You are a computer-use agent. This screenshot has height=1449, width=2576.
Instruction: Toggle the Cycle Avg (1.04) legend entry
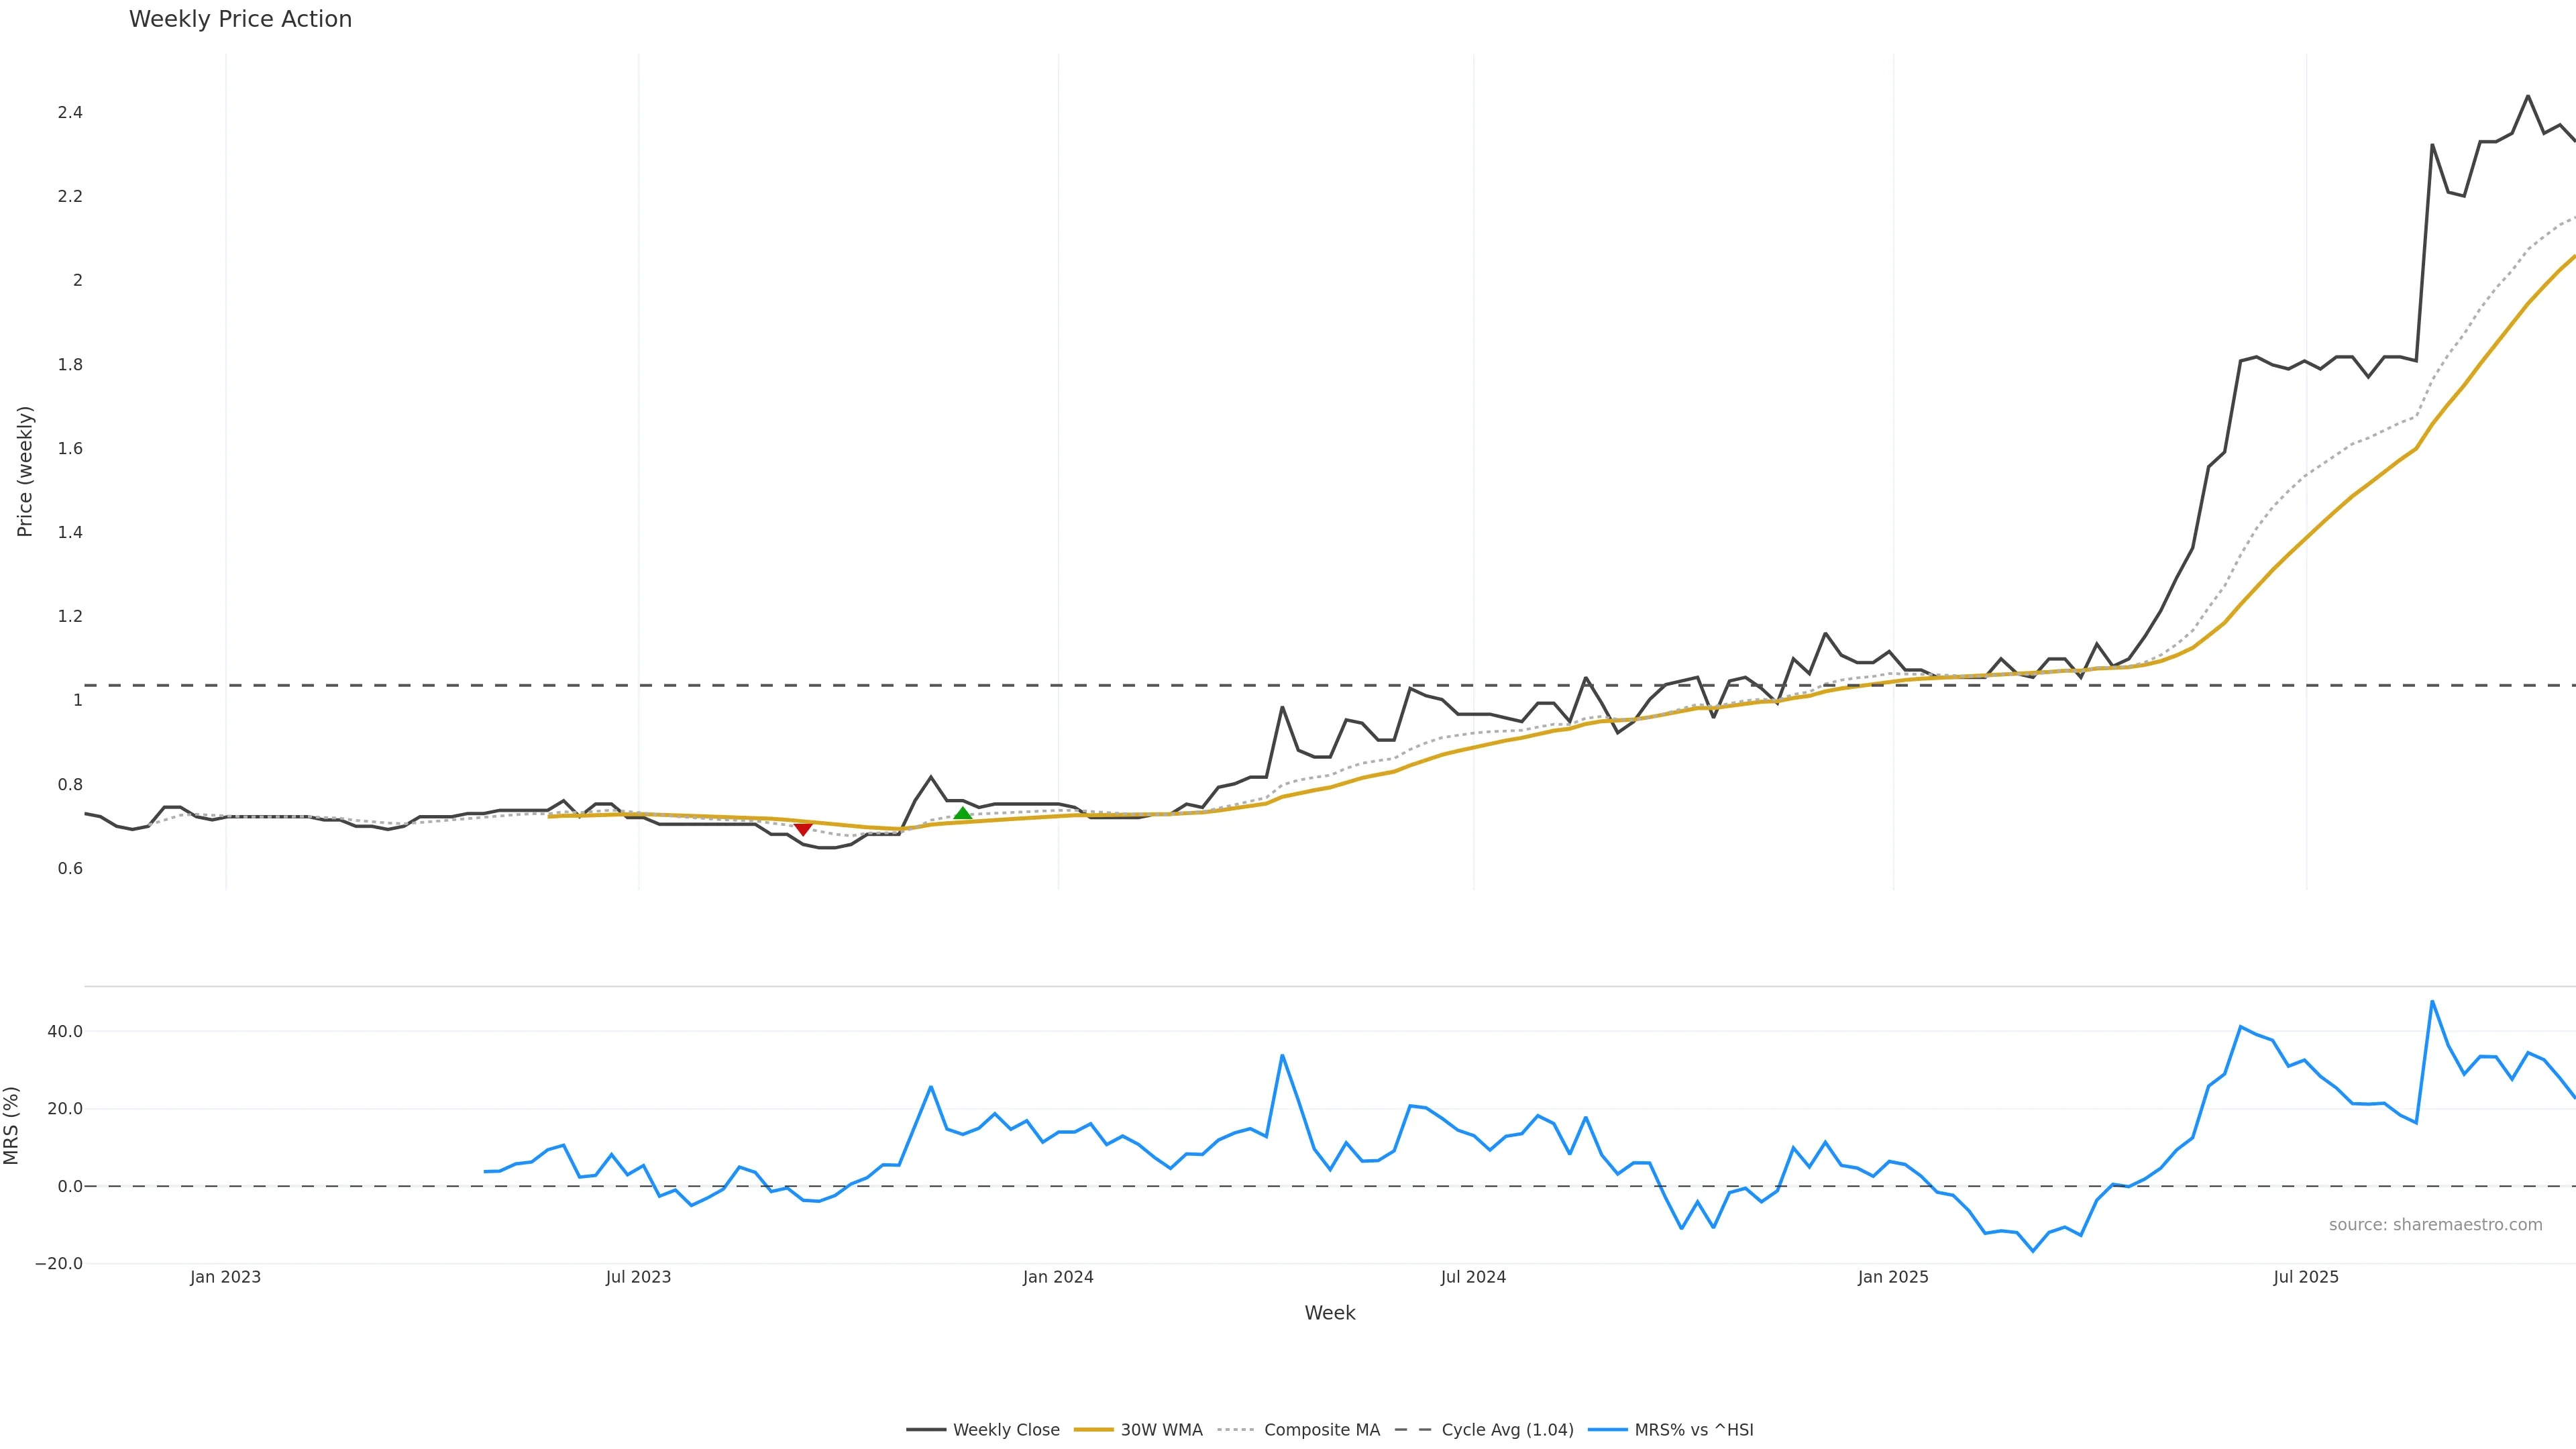(x=1507, y=1430)
